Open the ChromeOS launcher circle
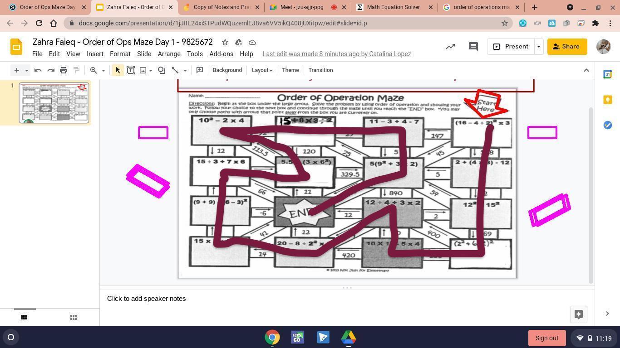620x348 pixels. click(11, 337)
